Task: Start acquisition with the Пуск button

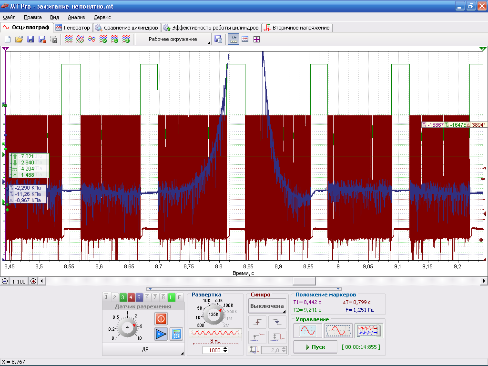Action: pos(315,347)
